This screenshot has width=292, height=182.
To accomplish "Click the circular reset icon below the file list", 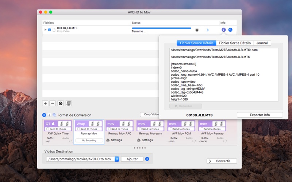I will (61, 103).
